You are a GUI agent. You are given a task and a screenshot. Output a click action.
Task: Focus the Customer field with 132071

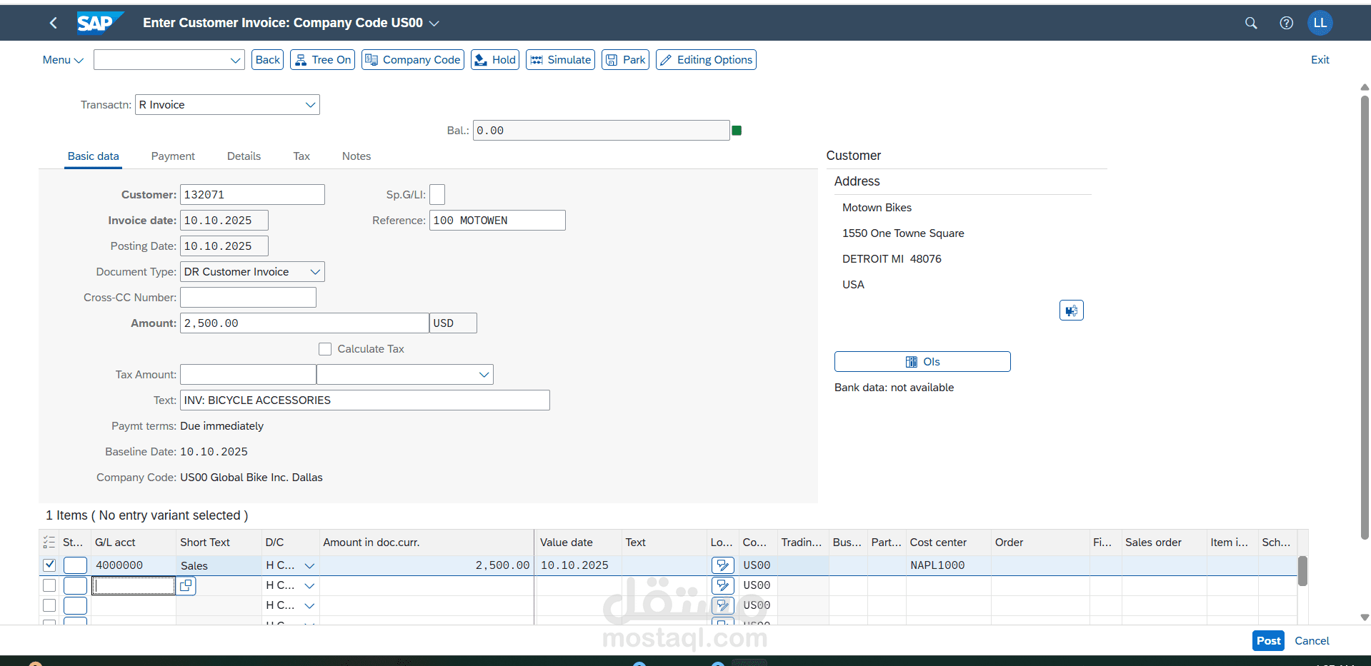tap(252, 195)
